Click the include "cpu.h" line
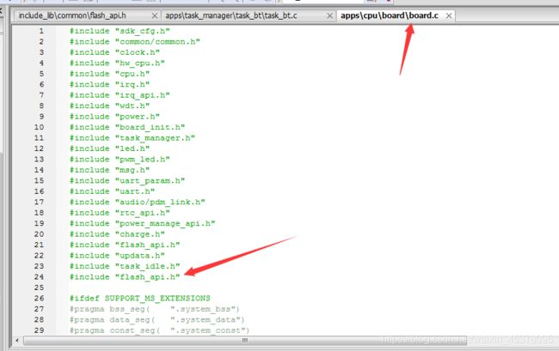Image resolution: width=559 pixels, height=351 pixels. click(109, 74)
